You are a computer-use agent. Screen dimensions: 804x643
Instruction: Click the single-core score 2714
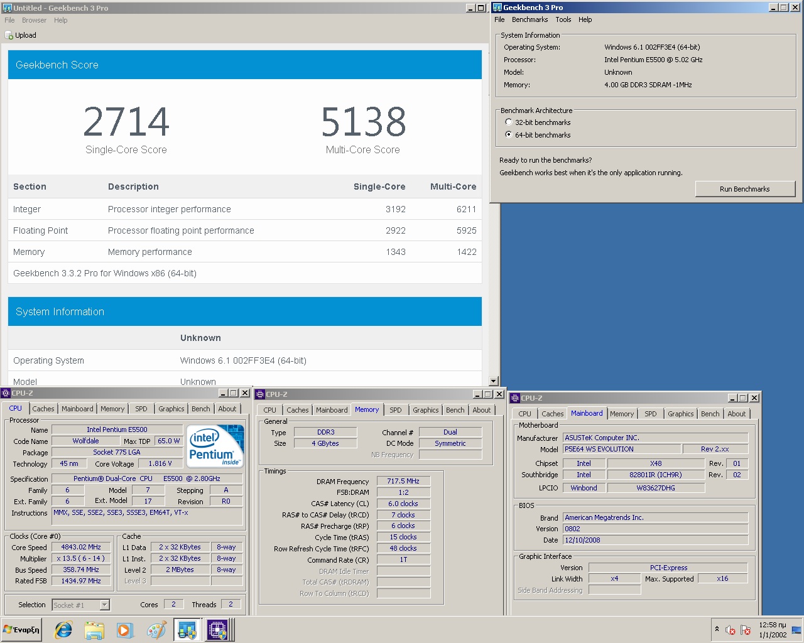(x=126, y=122)
